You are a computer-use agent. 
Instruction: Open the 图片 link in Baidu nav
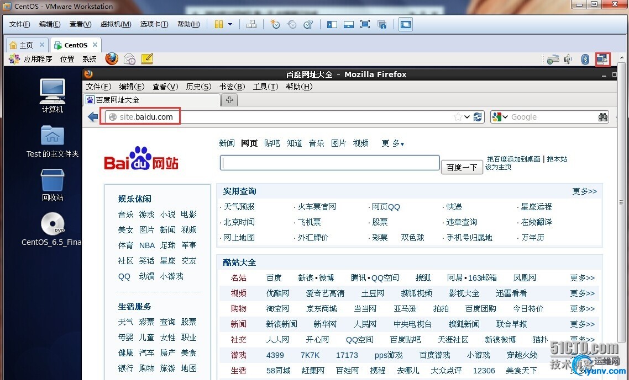(339, 143)
